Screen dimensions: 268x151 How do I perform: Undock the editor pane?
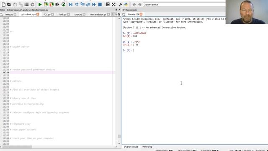[116, 10]
